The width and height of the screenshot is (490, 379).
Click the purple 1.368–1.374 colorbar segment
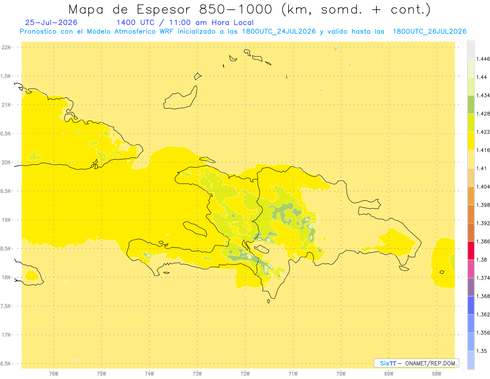pyautogui.click(x=471, y=287)
